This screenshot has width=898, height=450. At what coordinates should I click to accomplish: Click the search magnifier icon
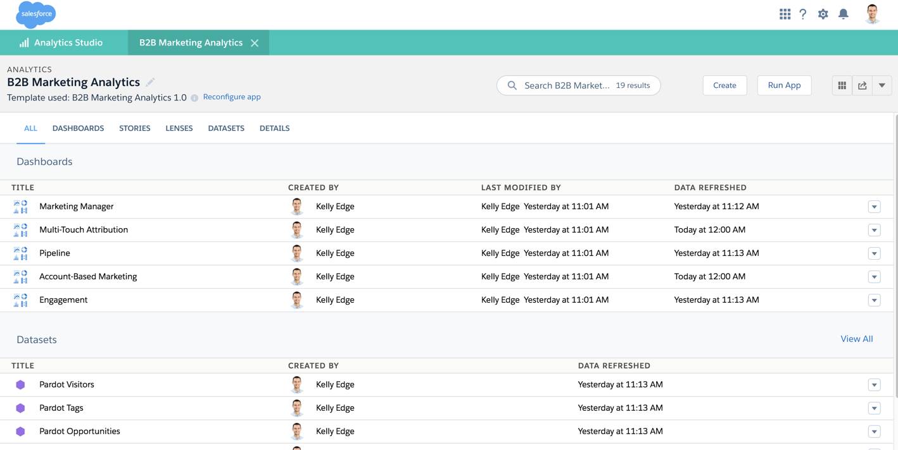click(x=512, y=85)
